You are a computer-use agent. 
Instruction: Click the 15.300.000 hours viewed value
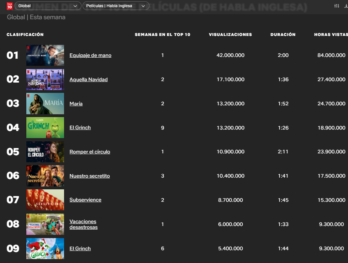[331, 200]
